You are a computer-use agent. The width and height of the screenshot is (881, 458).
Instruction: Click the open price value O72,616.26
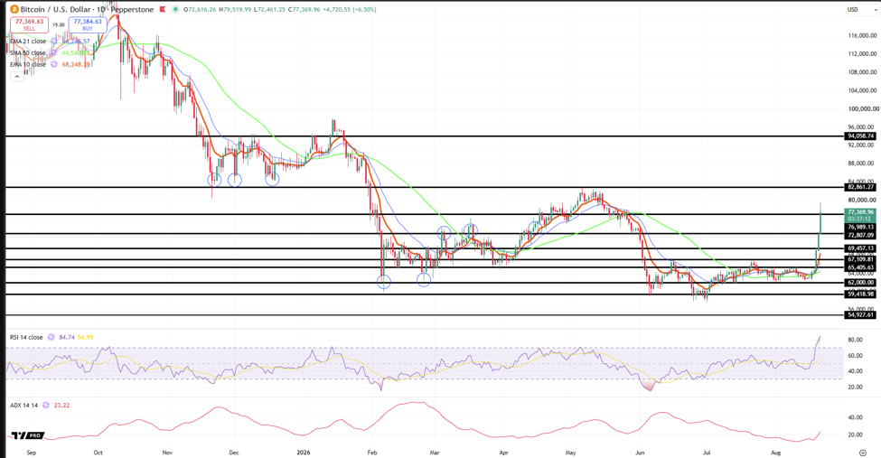pos(202,10)
